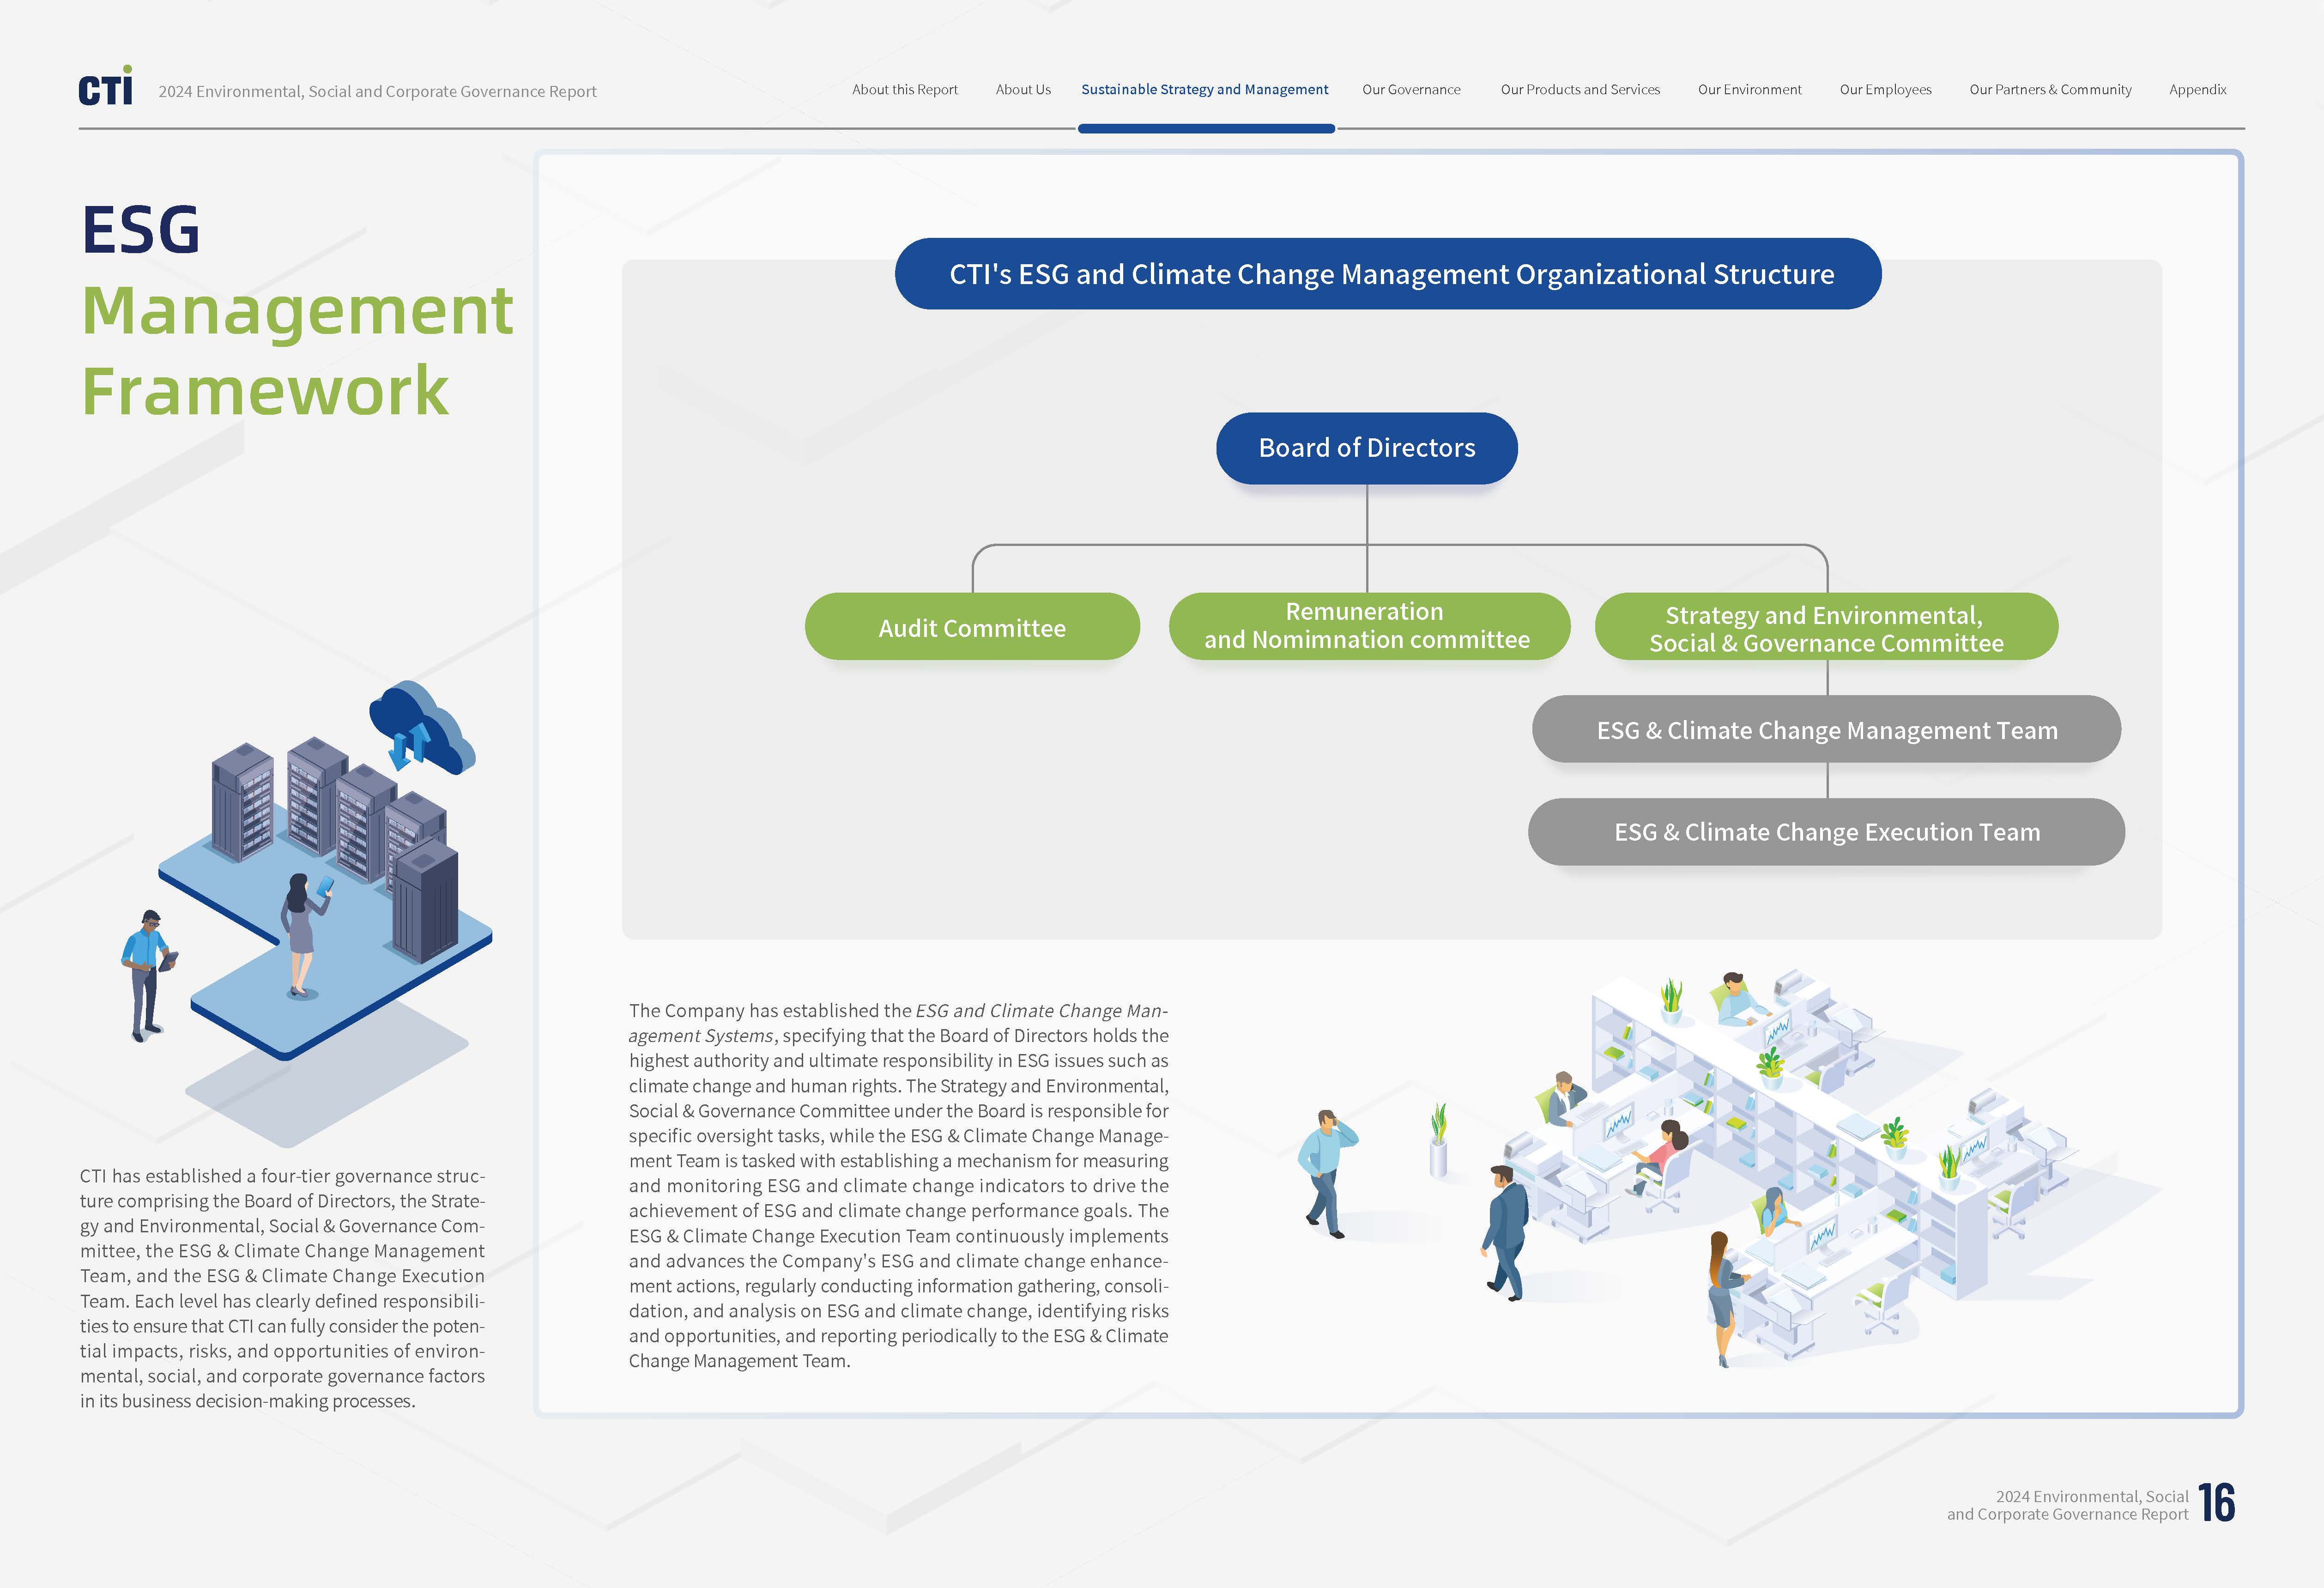Screen dimensions: 2324x1588
Task: Click the report title text in header
Action: click(377, 92)
